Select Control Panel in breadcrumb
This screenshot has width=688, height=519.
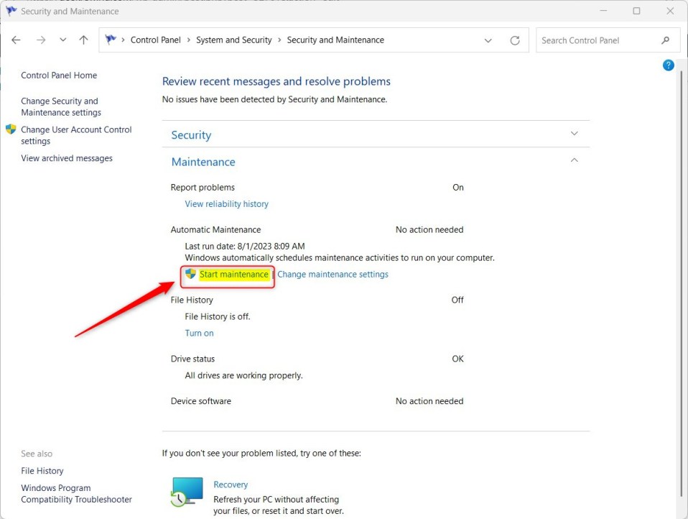pos(155,40)
